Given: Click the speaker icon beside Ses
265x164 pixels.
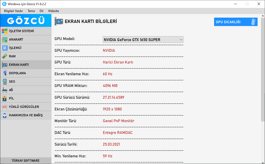Looking at the screenshot, I should pos(5,82).
